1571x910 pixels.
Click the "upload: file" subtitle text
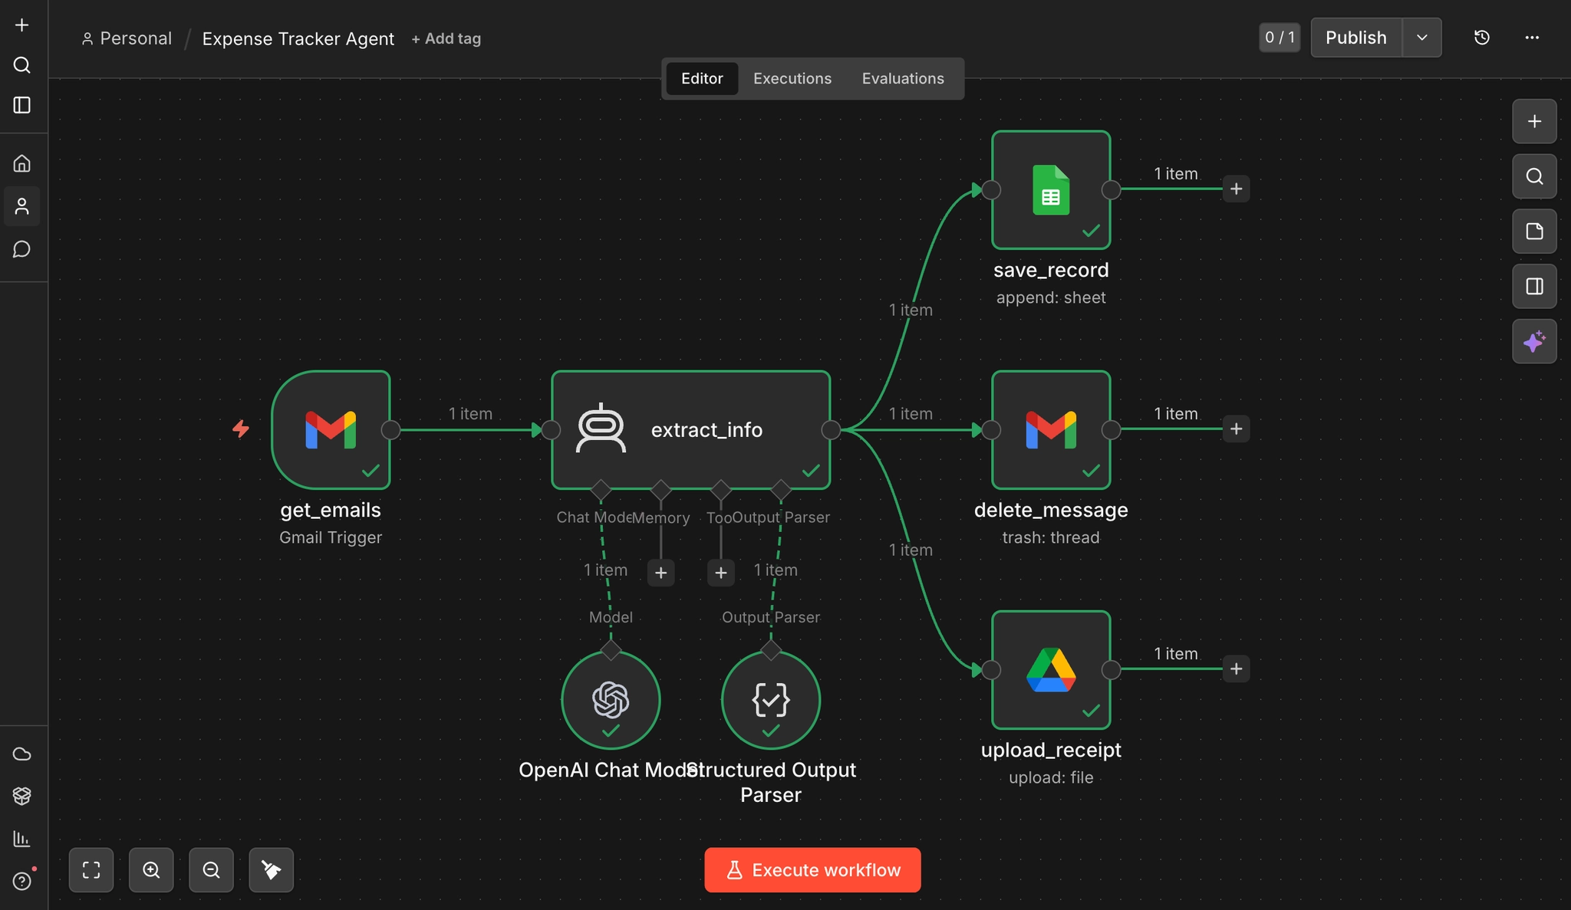click(1051, 777)
